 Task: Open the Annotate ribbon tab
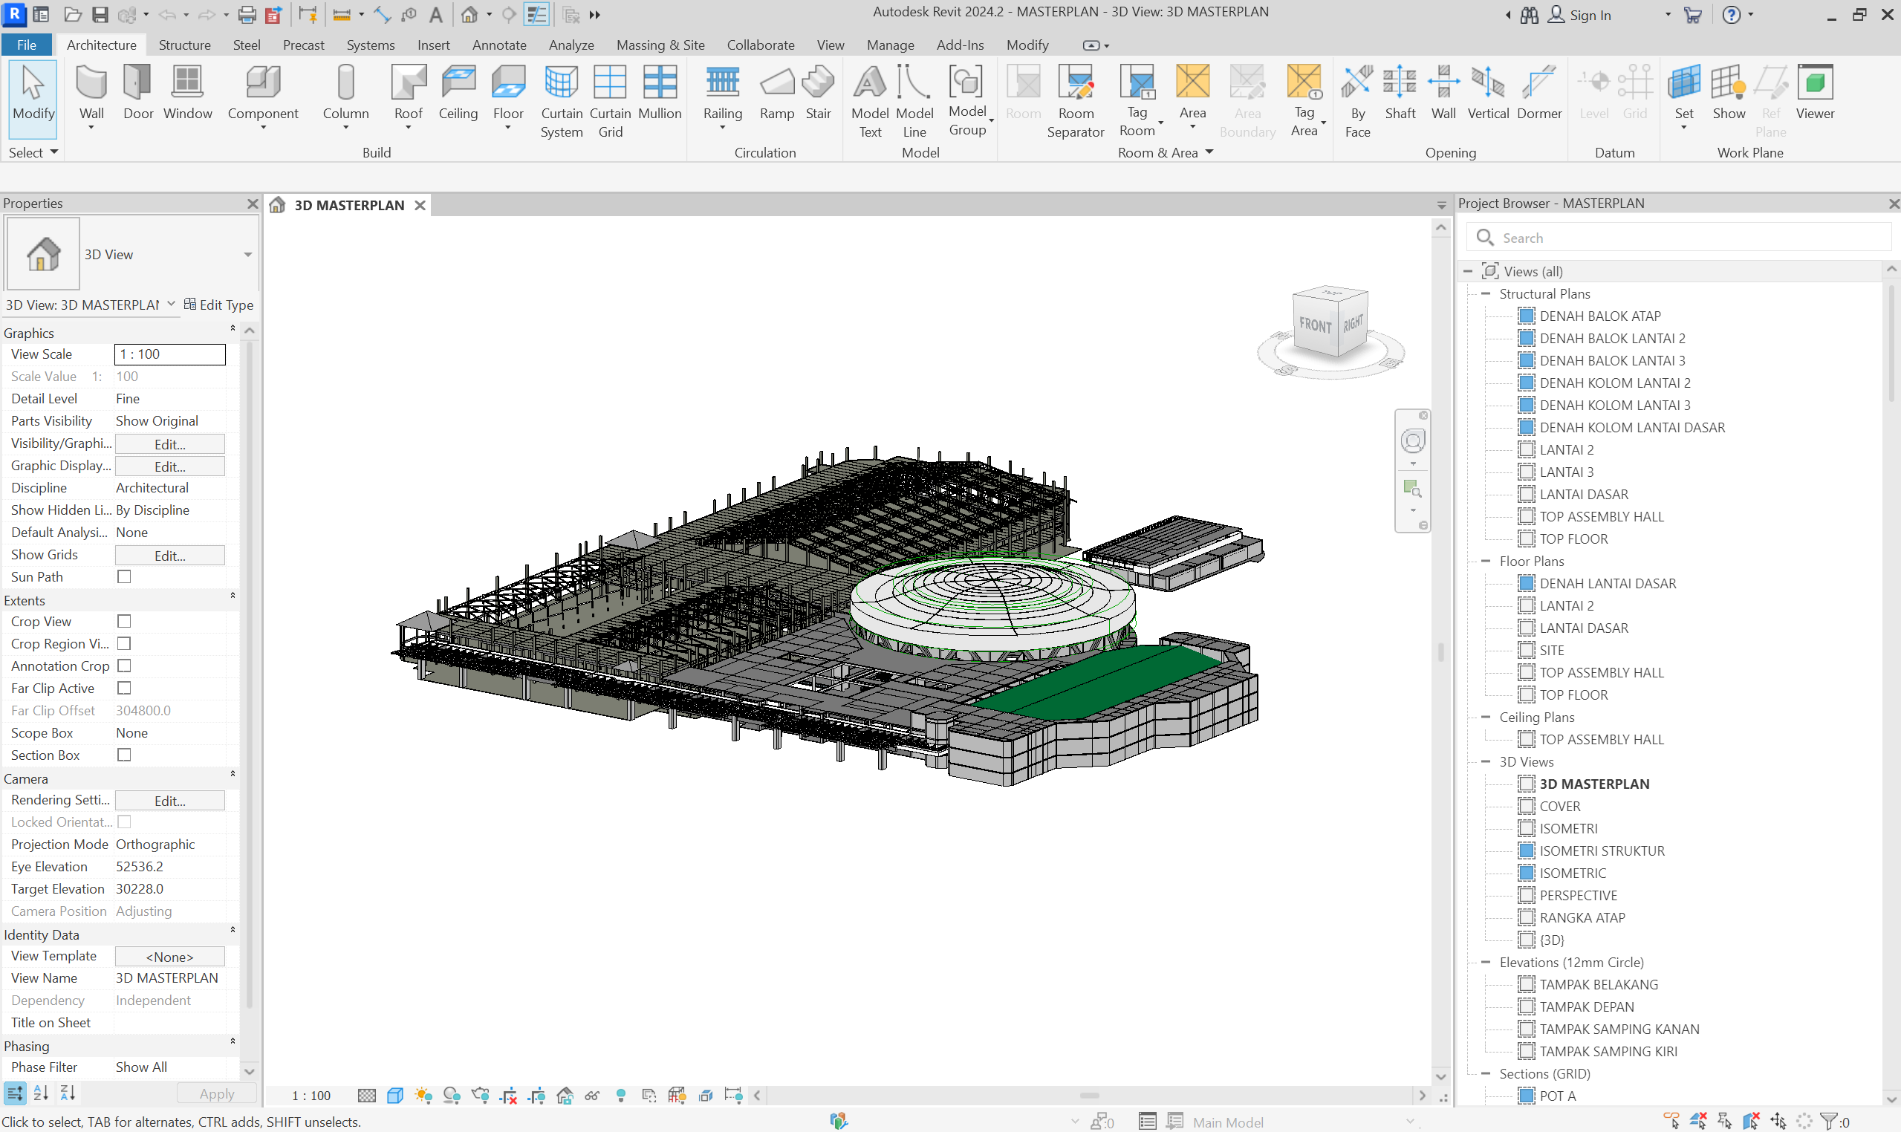pyautogui.click(x=499, y=45)
